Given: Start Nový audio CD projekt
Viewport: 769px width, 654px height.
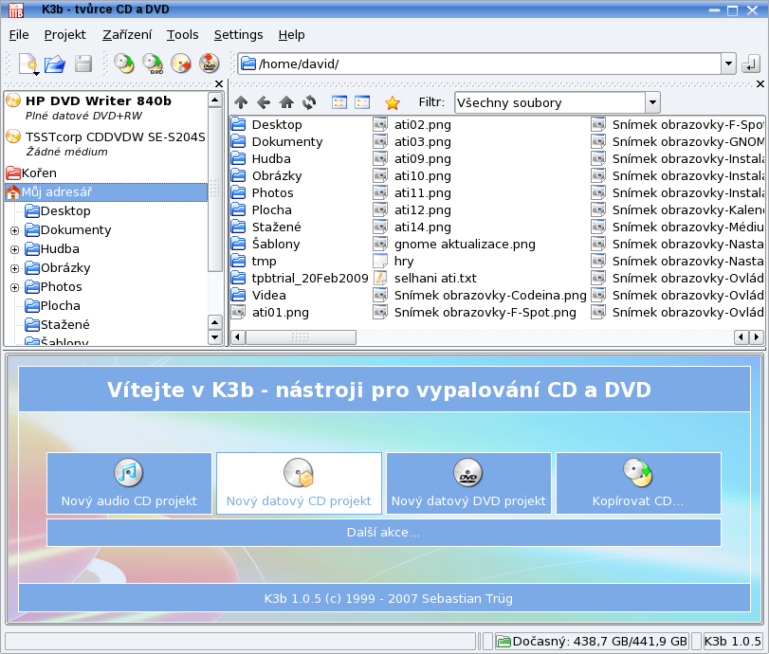Looking at the screenshot, I should pyautogui.click(x=129, y=483).
